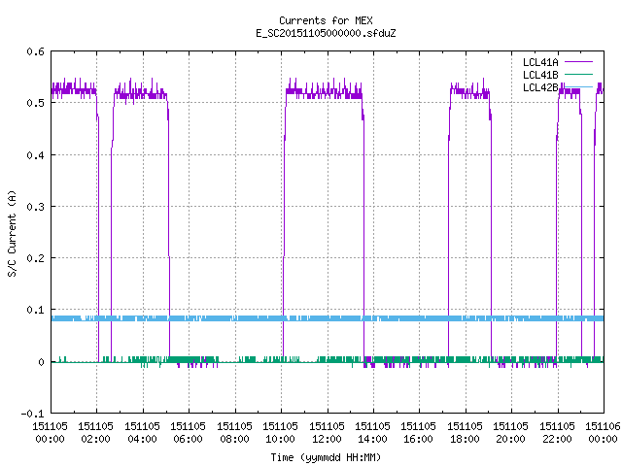
Task: Click the x-axis tick '151105 10:00'
Action: point(280,432)
